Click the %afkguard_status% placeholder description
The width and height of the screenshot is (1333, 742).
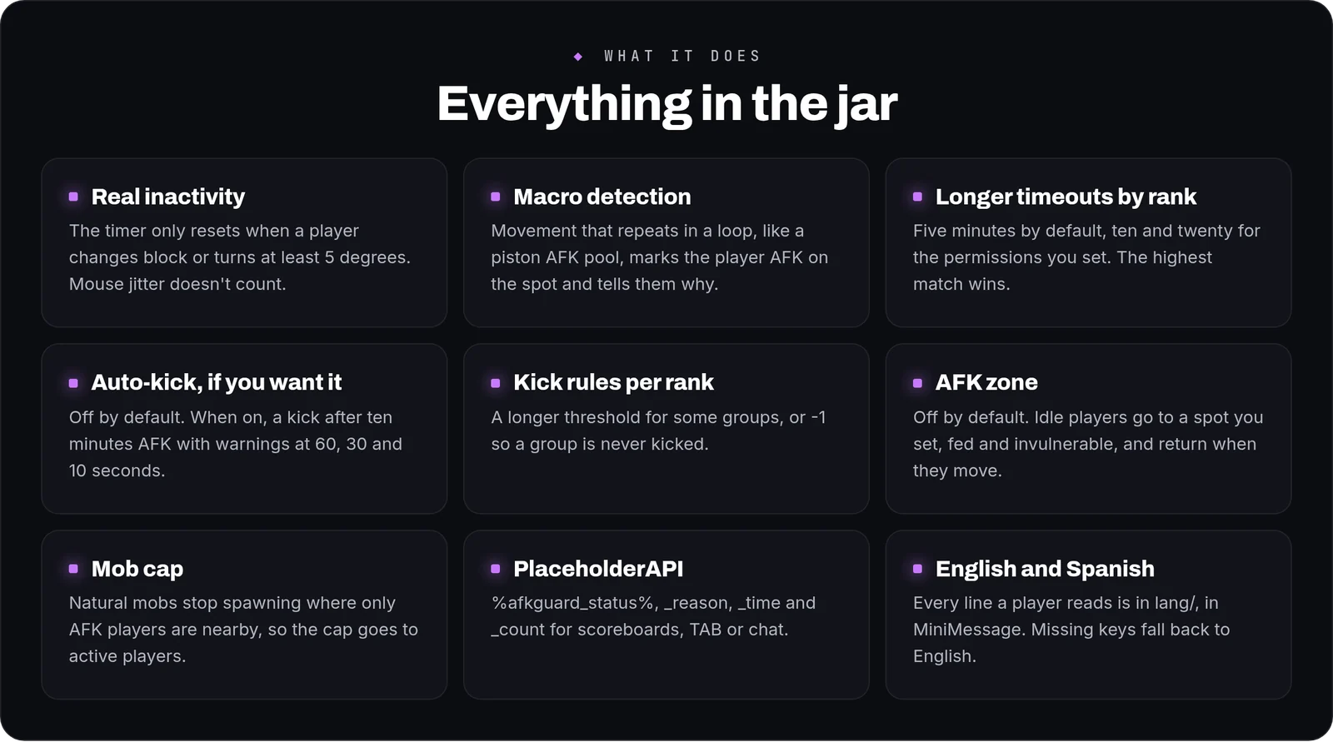pos(653,616)
